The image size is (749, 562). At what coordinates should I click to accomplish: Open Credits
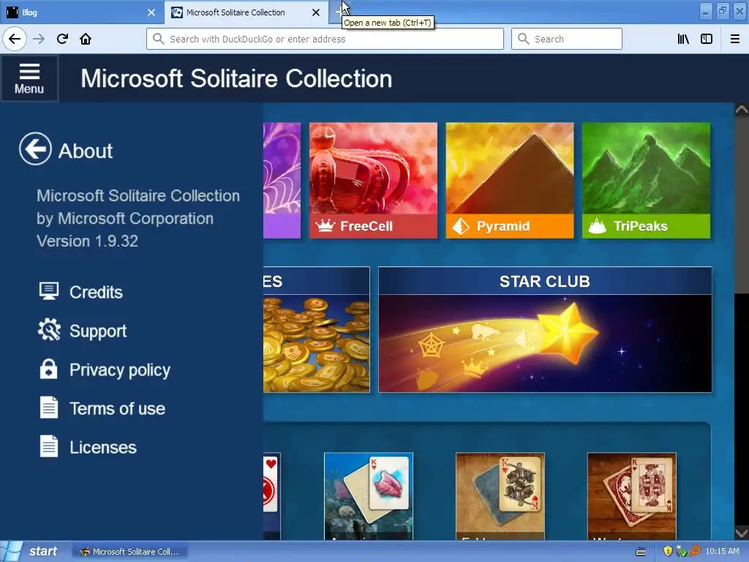click(x=96, y=292)
